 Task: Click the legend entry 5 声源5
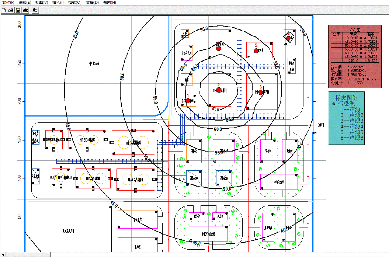click(352, 132)
